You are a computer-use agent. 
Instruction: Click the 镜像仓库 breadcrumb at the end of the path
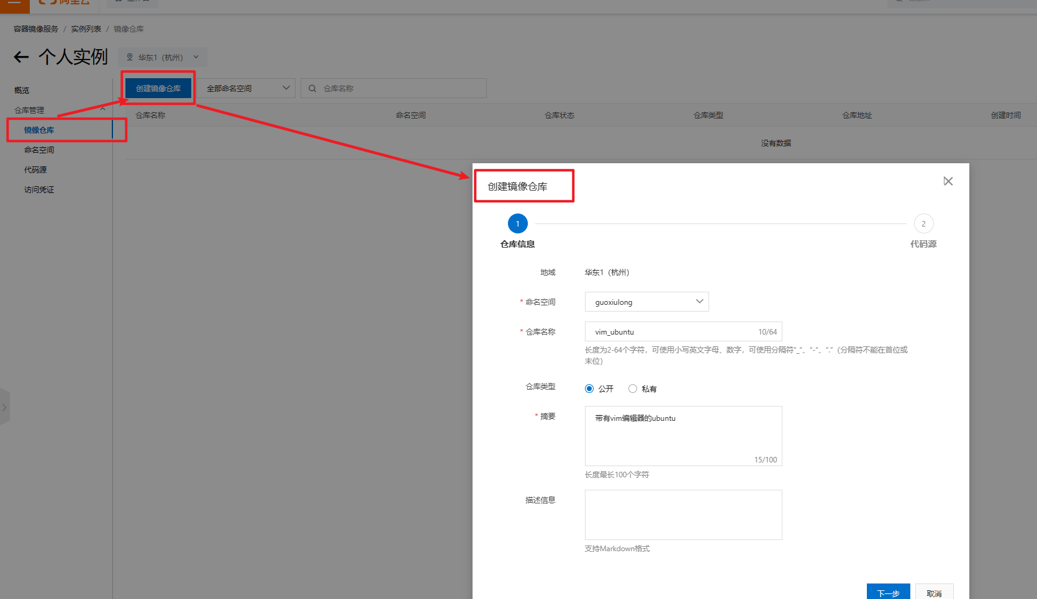129,29
